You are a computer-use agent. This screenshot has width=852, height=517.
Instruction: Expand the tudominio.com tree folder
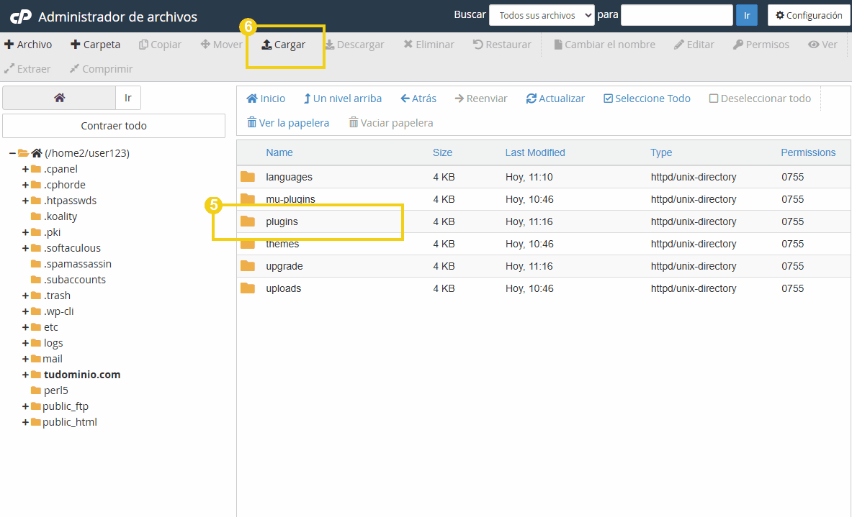click(25, 375)
